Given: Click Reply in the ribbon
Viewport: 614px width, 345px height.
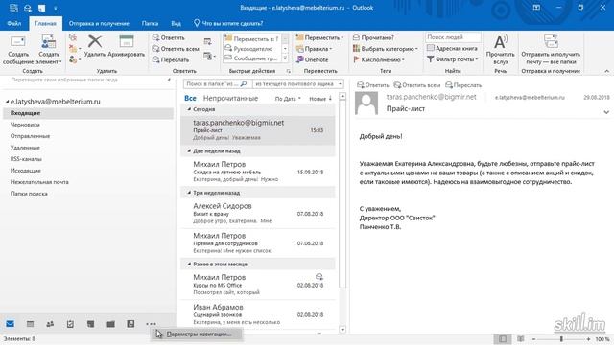Looking at the screenshot, I should [169, 38].
